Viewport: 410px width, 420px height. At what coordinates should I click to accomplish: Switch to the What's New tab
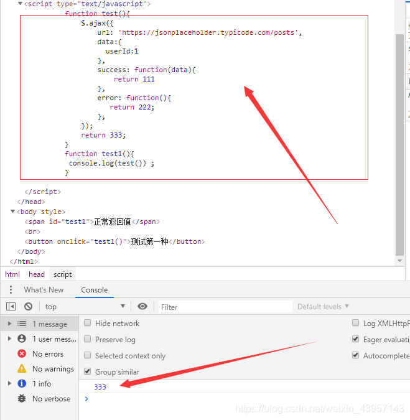[x=44, y=290]
